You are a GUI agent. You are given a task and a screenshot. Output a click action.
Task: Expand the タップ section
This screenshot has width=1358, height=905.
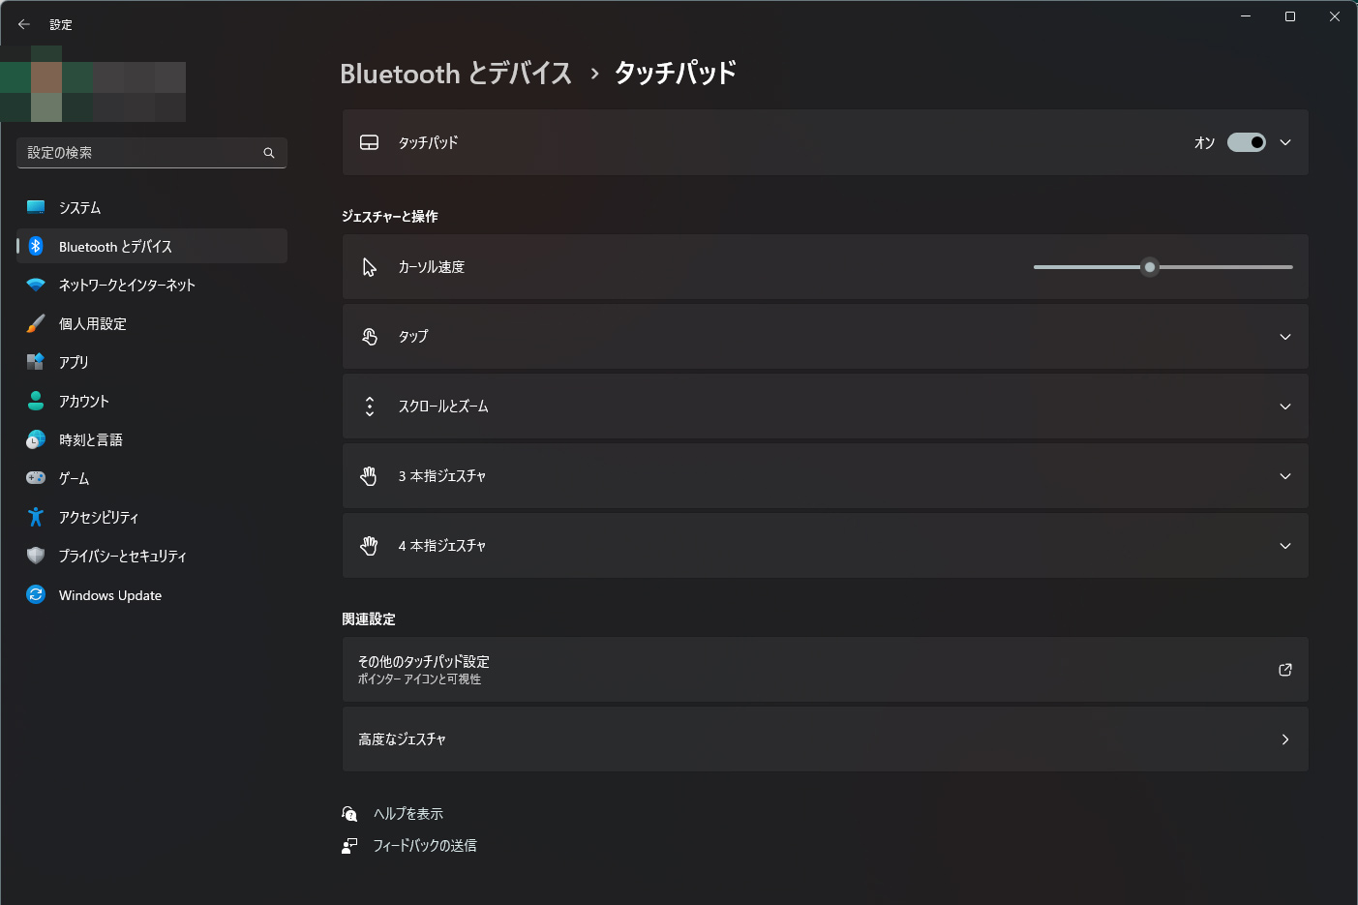click(x=825, y=337)
